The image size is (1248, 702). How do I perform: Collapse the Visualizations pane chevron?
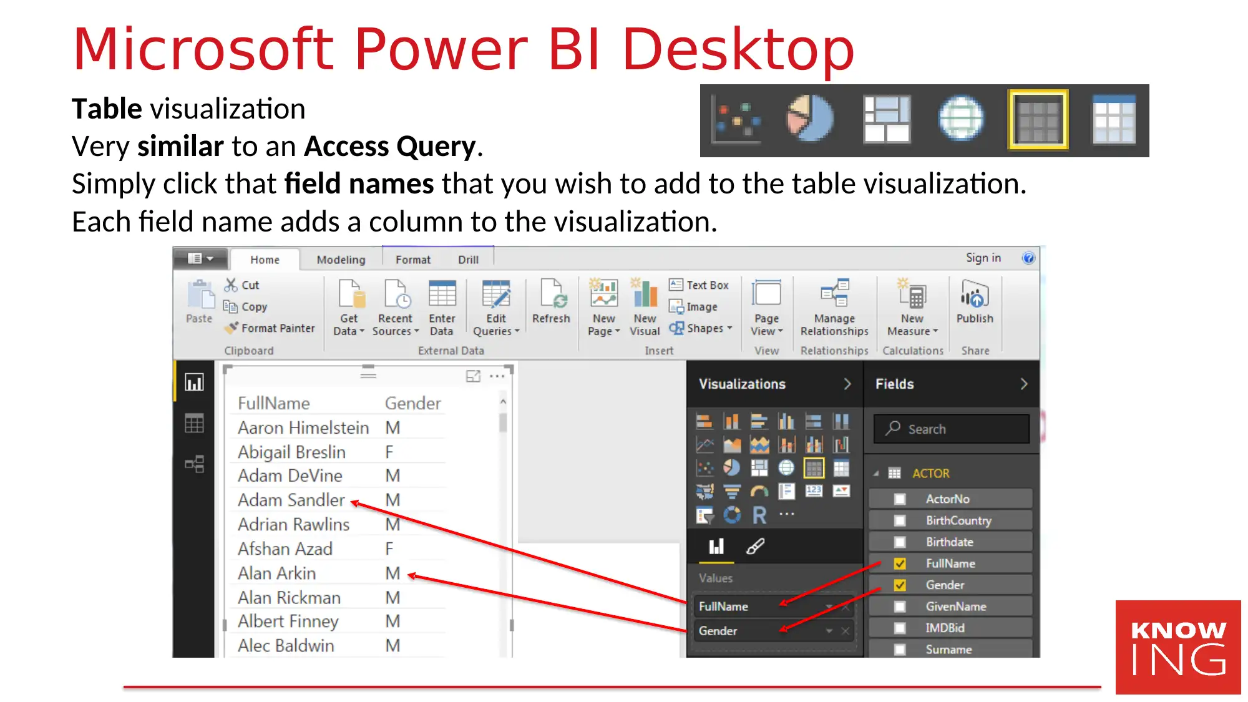[847, 384]
